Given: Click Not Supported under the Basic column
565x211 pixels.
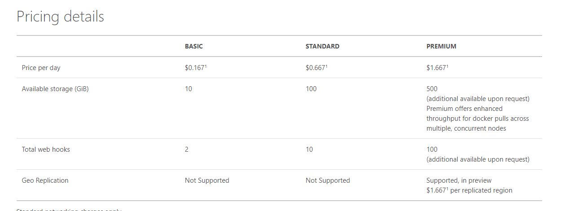Looking at the screenshot, I should [x=207, y=180].
